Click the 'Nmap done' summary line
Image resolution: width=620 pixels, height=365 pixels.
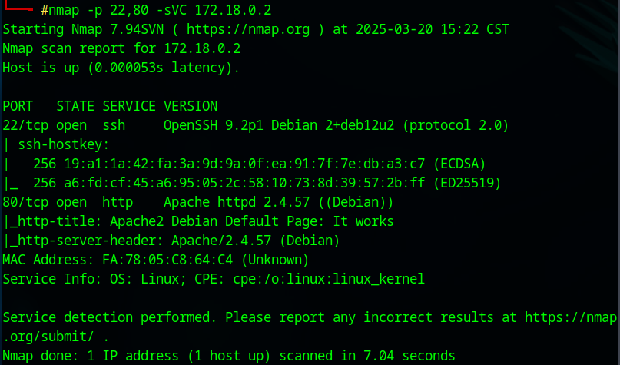(x=228, y=356)
